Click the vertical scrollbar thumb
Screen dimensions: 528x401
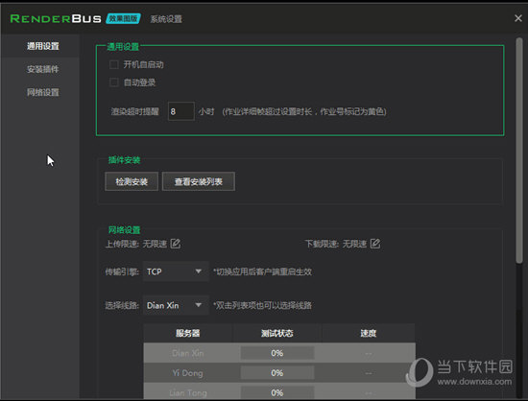[x=519, y=150]
